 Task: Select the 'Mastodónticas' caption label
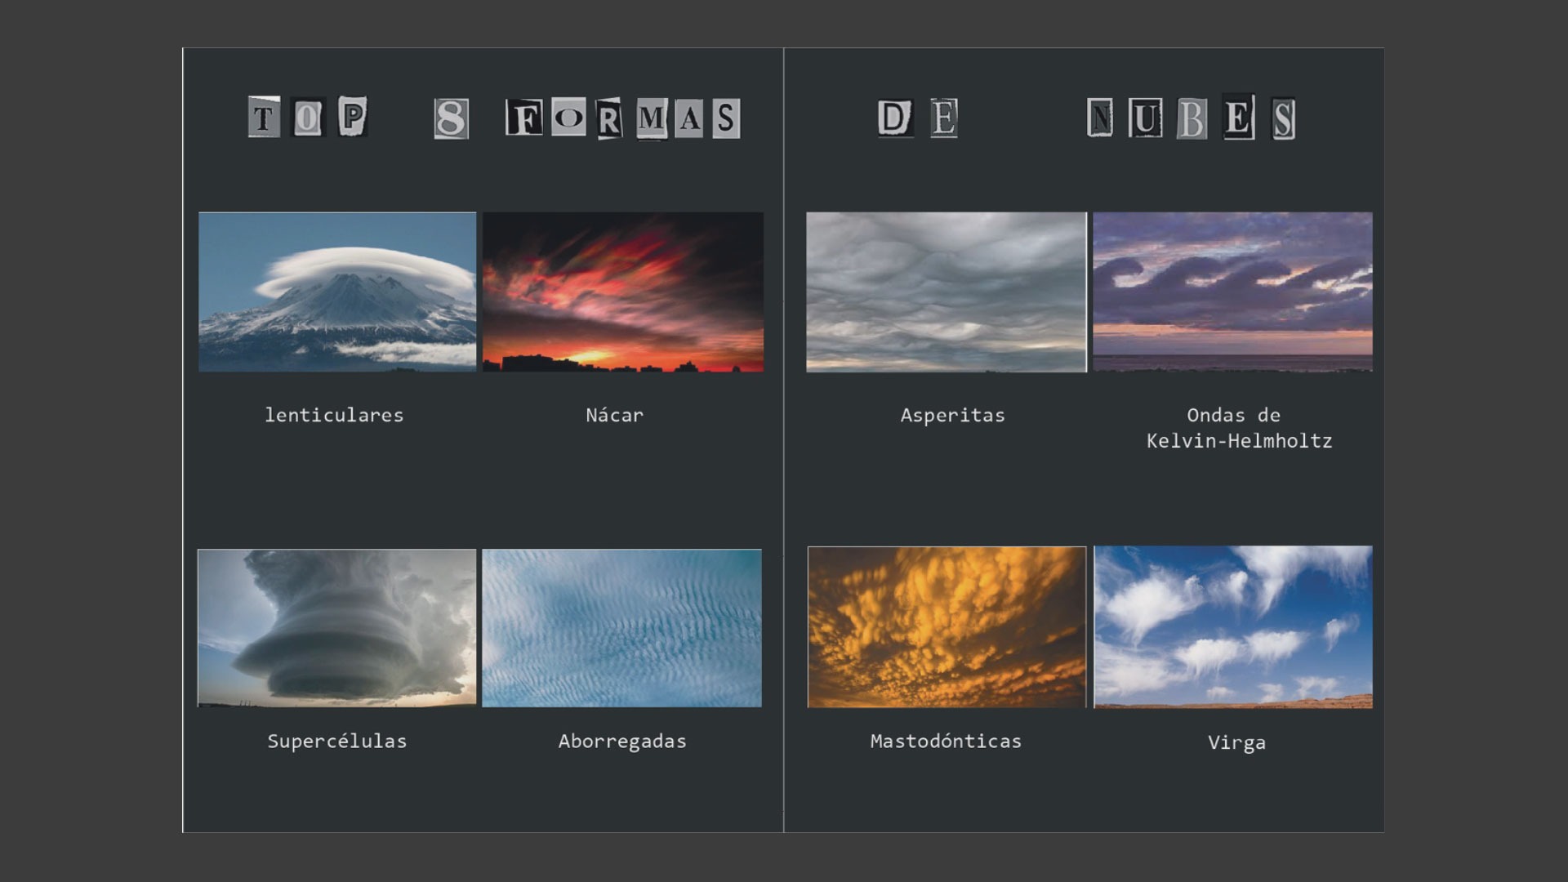click(x=946, y=741)
